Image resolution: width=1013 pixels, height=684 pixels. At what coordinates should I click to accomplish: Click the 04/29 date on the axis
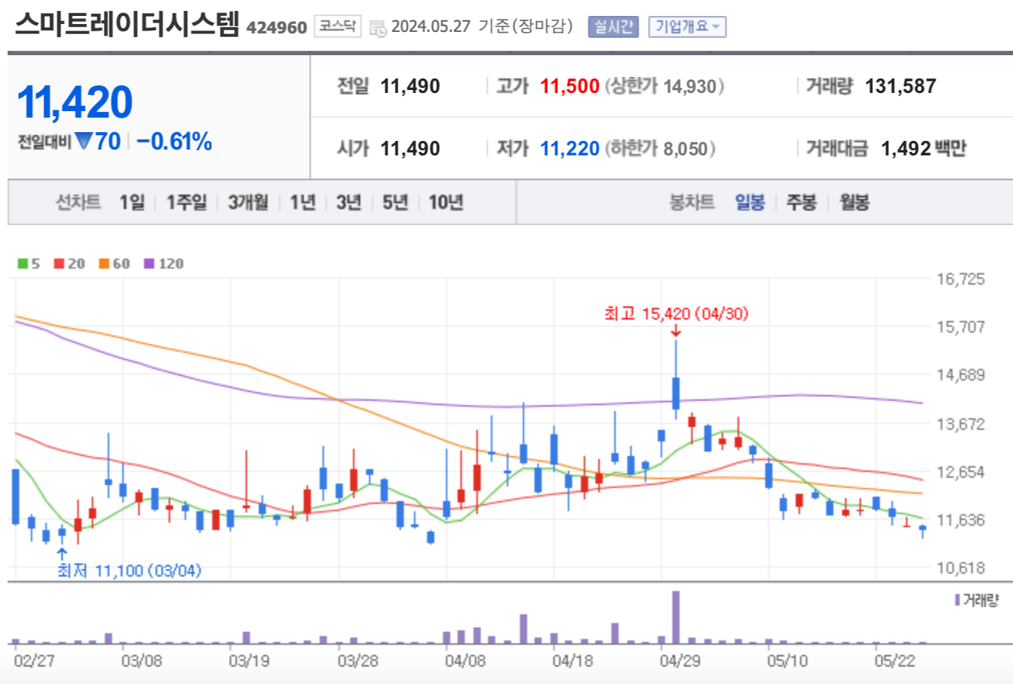pyautogui.click(x=680, y=661)
